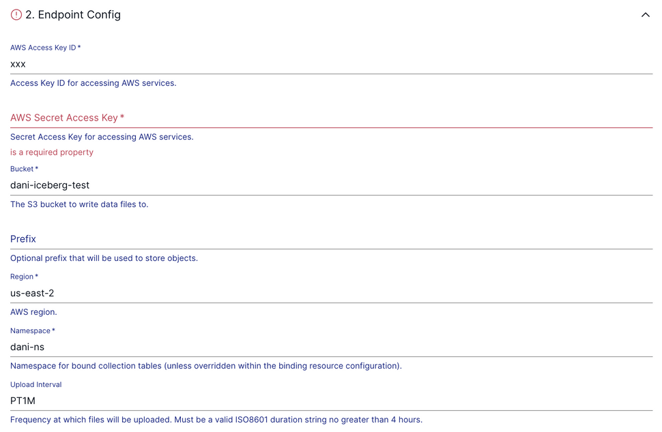
Task: Click the Namespace field with dani-ns
Action: pos(331,347)
